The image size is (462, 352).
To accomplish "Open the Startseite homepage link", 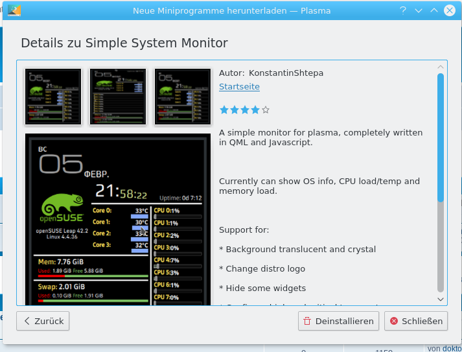I will pyautogui.click(x=239, y=87).
